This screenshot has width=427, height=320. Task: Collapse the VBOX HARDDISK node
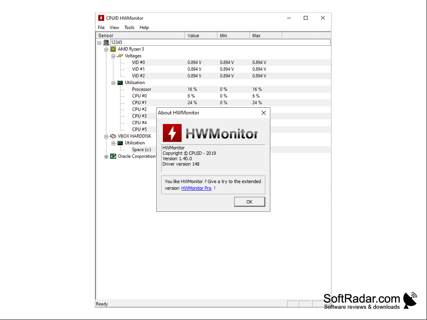(106, 136)
